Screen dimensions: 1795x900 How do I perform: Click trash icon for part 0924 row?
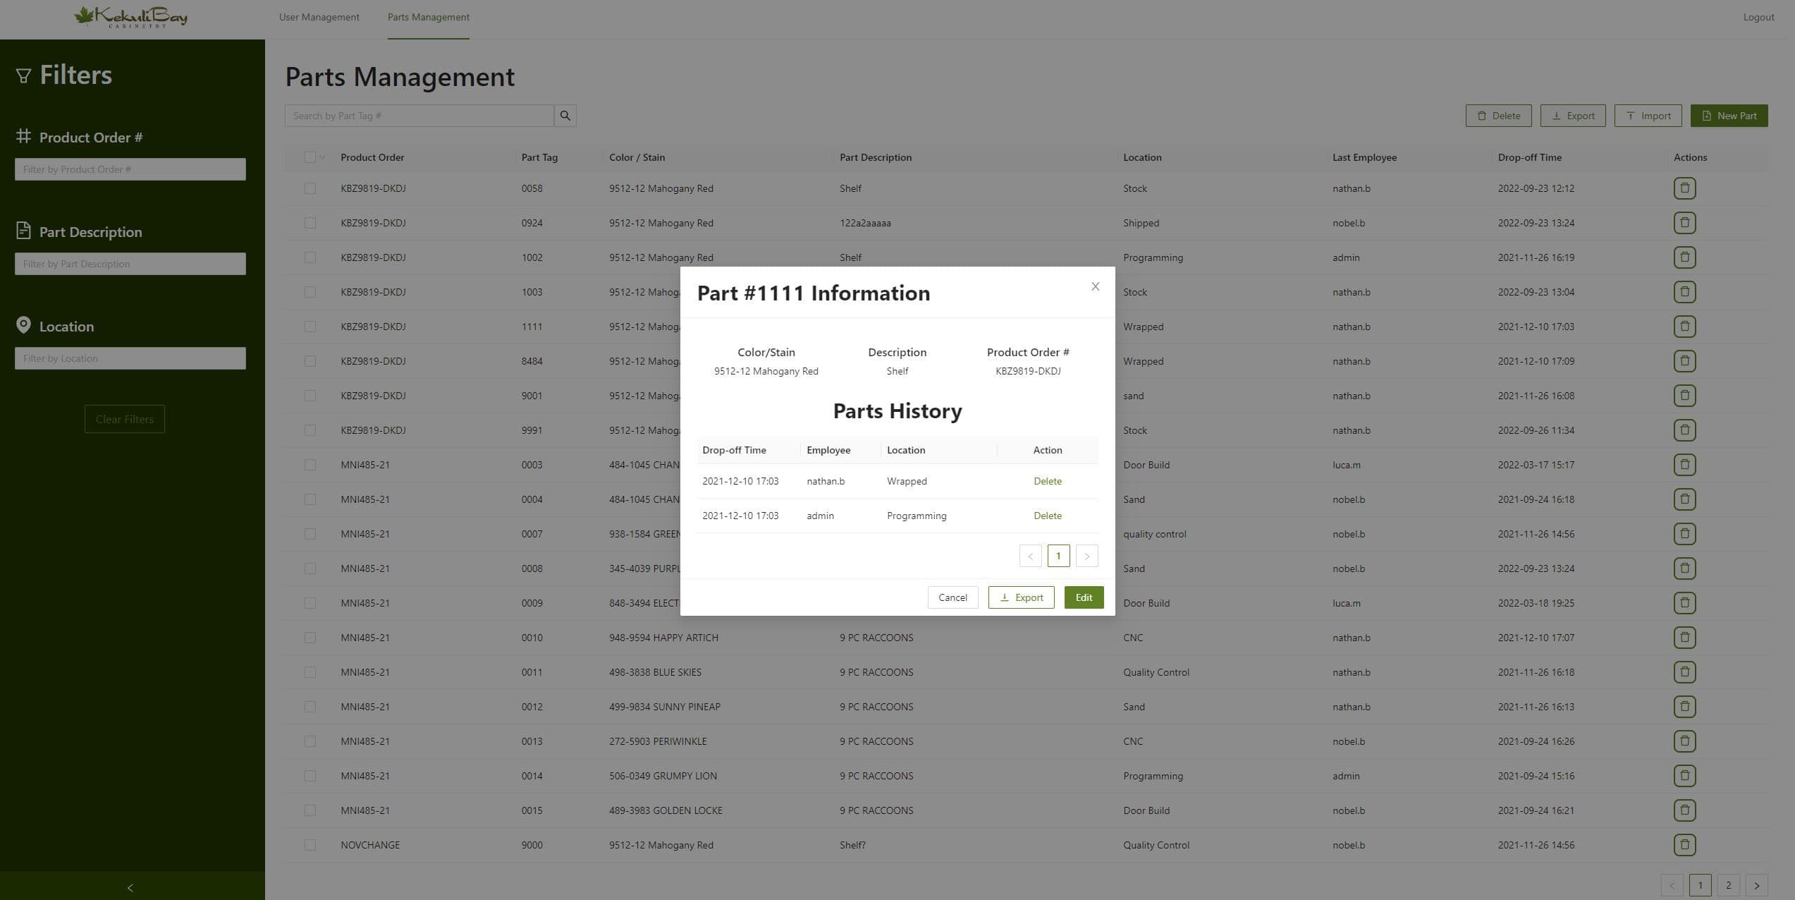1684,223
